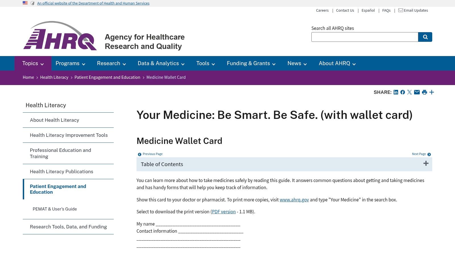Open more sharing options with the plus icon
The image size is (455, 256).
[x=431, y=92]
